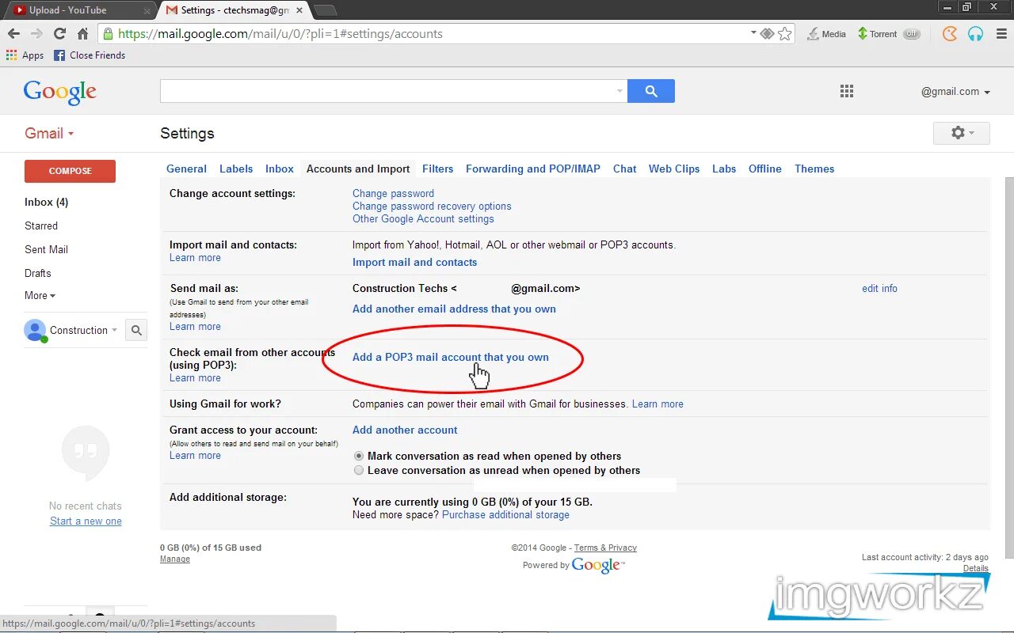This screenshot has height=633, width=1014.
Task: Open the Inbox settings tab
Action: click(x=280, y=169)
